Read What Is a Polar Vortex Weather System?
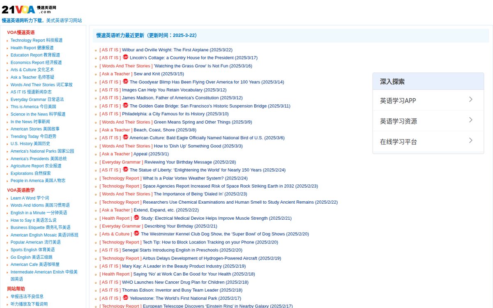Image resolution: width=493 pixels, height=308 pixels. 195,178
